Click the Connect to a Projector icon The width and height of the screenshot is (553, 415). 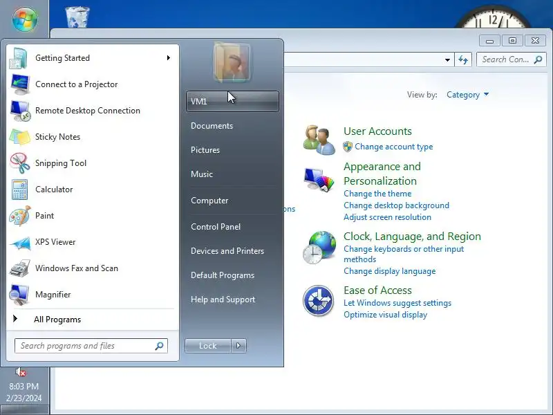pos(20,84)
